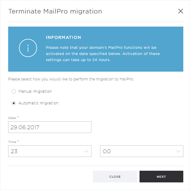Focus the Date field showing 29.06.2017

coord(50,127)
